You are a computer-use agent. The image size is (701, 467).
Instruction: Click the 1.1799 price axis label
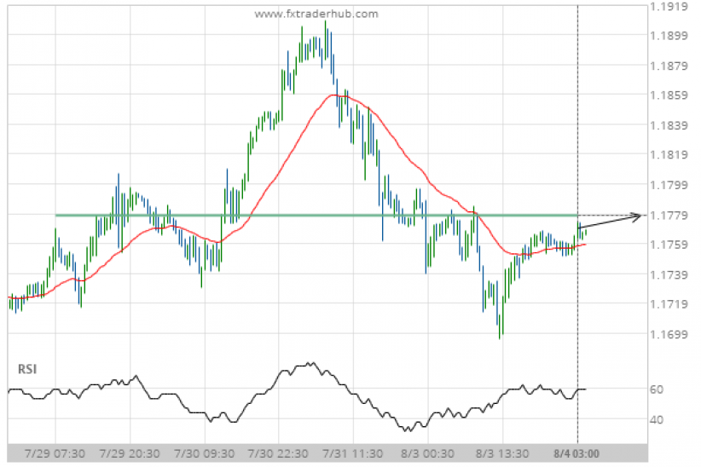[669, 185]
